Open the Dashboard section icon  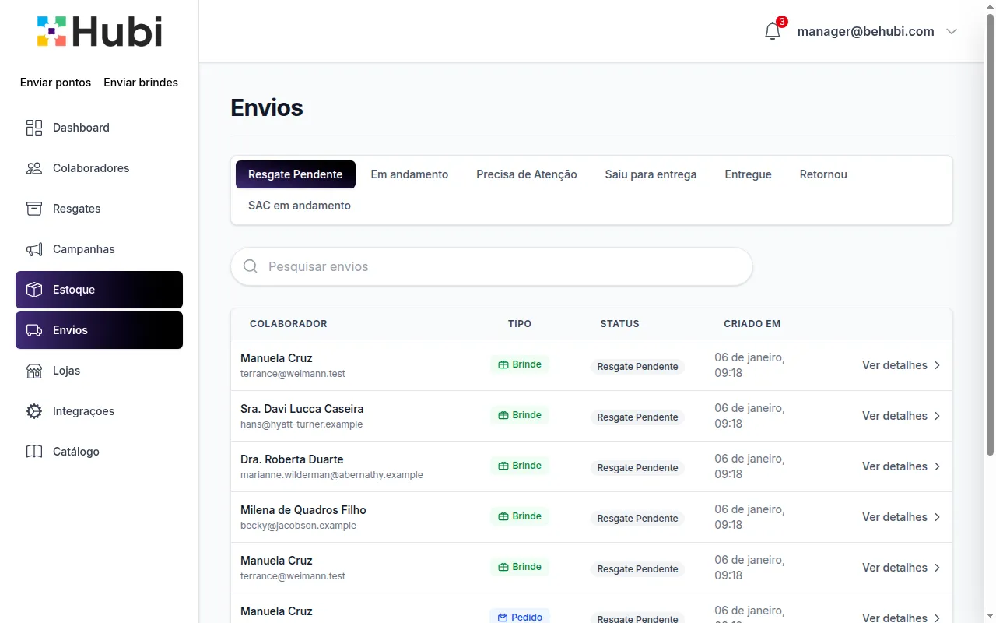[34, 127]
